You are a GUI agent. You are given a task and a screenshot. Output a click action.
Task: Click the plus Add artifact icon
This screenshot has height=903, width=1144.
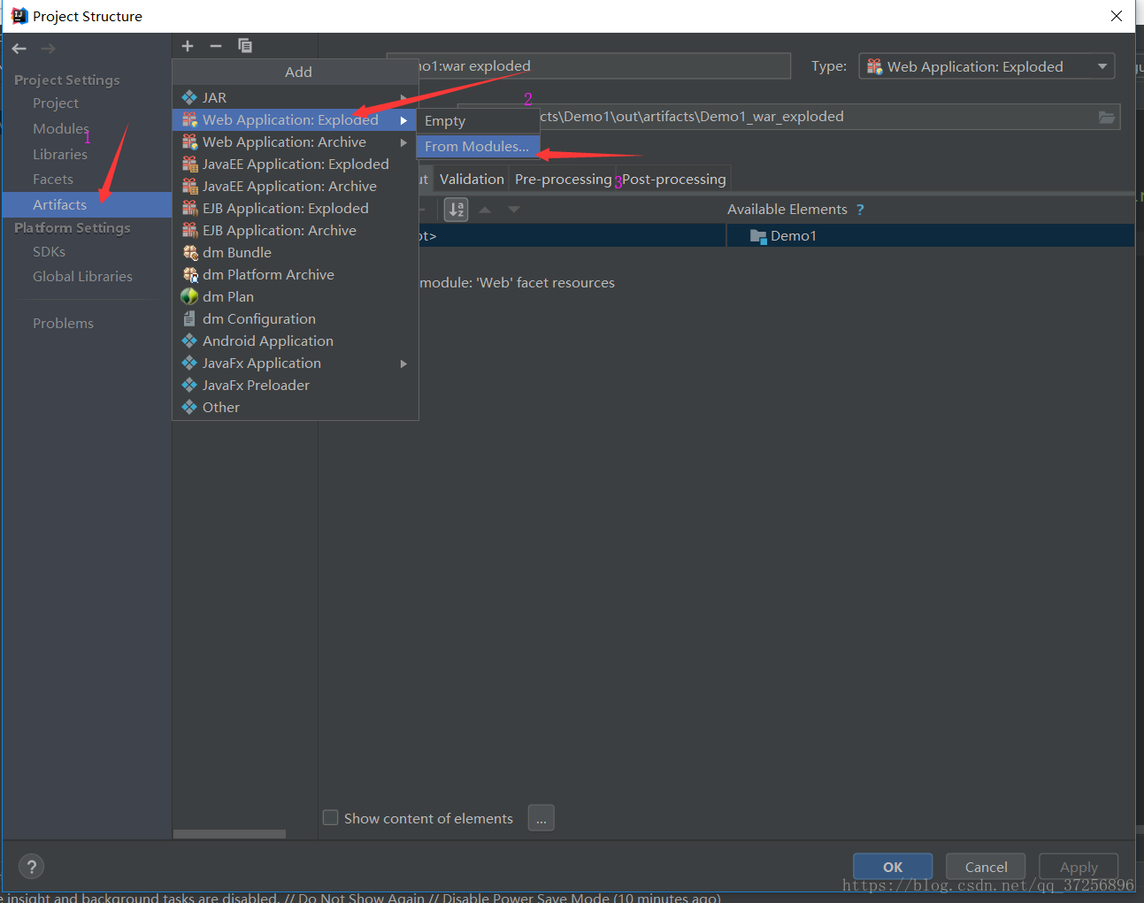(x=188, y=46)
